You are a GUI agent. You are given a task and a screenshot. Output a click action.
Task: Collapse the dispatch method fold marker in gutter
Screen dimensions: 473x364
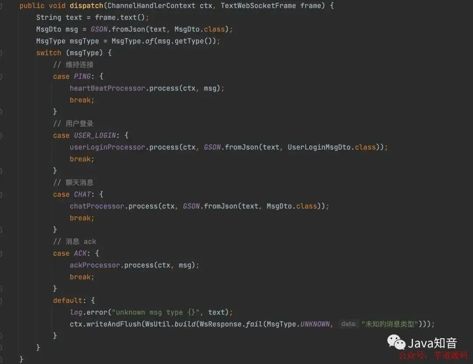1,6
